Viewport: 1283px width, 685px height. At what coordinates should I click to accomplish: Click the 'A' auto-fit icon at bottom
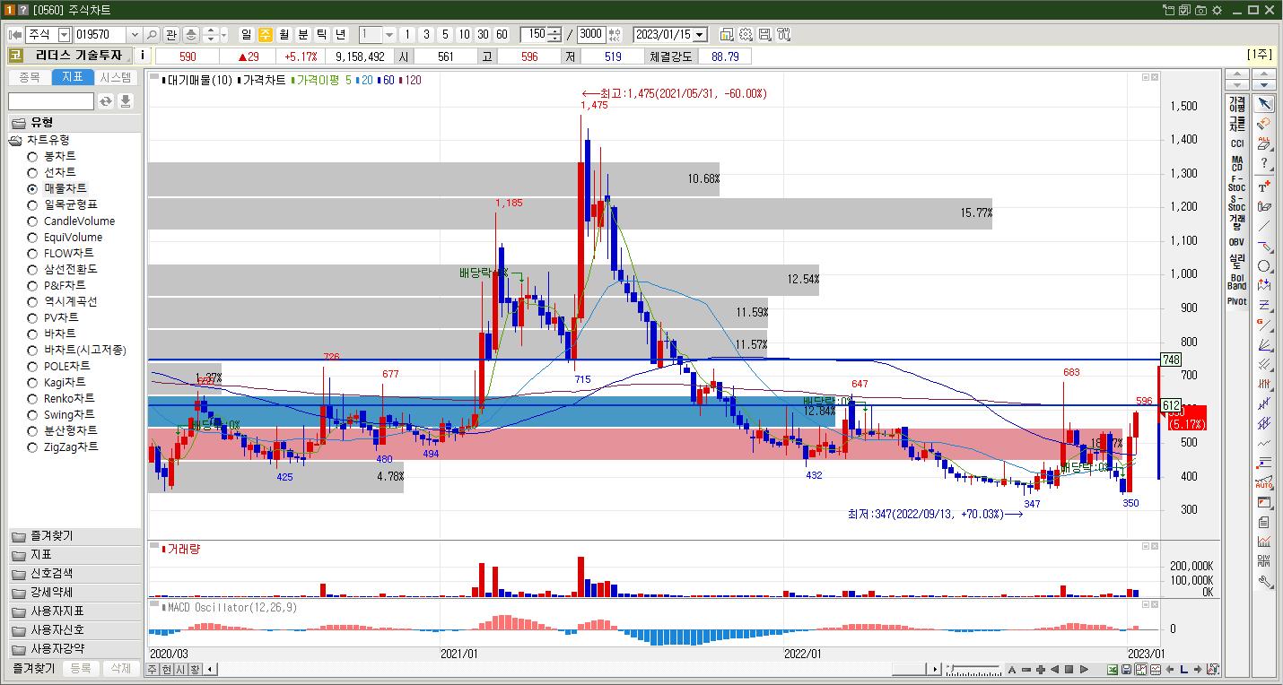click(1012, 669)
